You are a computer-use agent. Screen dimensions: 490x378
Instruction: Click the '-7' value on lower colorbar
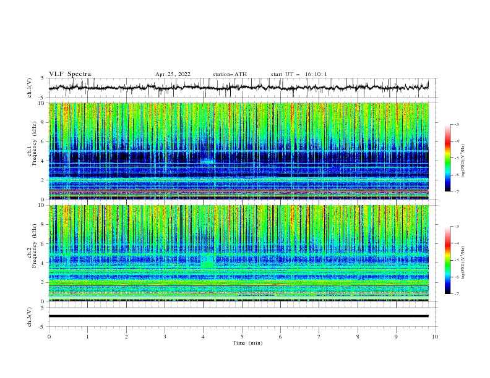tap(457, 294)
